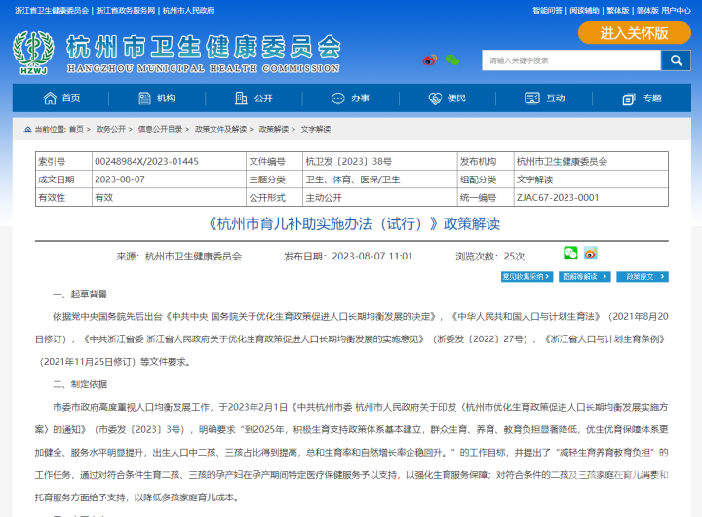The width and height of the screenshot is (702, 517).
Task: Select 公开 in the navigation bar
Action: [x=253, y=99]
